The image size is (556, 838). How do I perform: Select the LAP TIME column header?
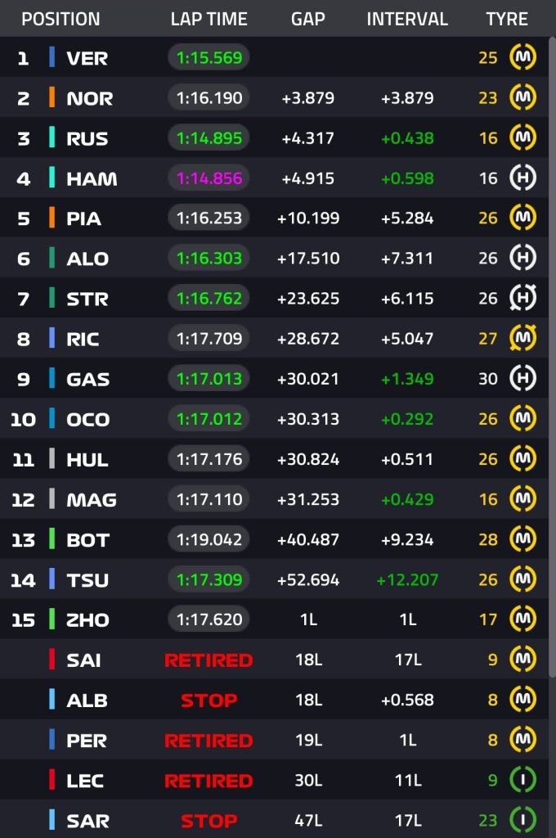click(x=208, y=19)
